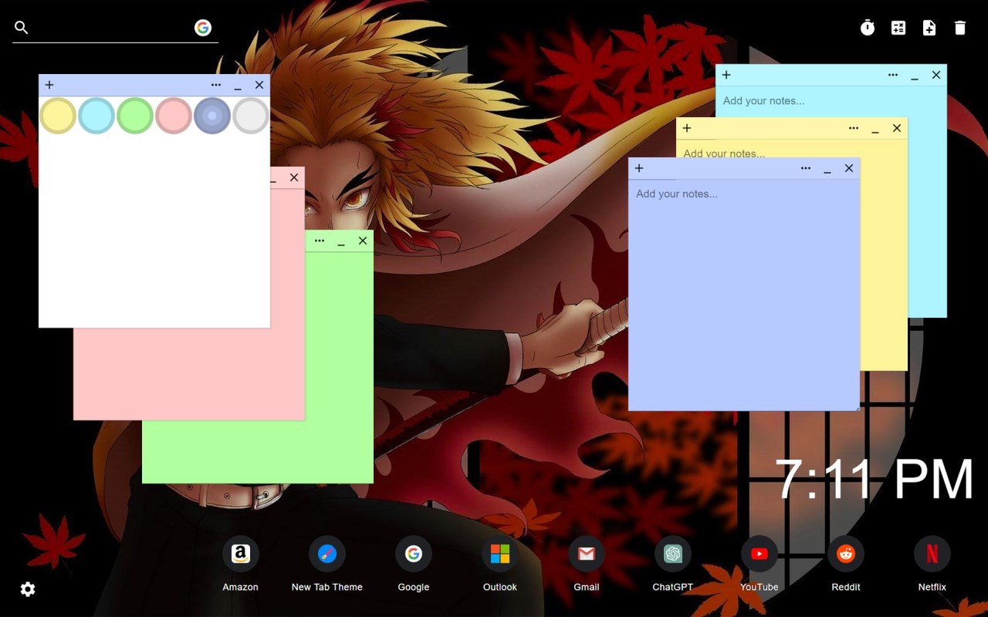Screen dimensions: 988x617
Task: Select the yellow note color
Action: (x=58, y=116)
